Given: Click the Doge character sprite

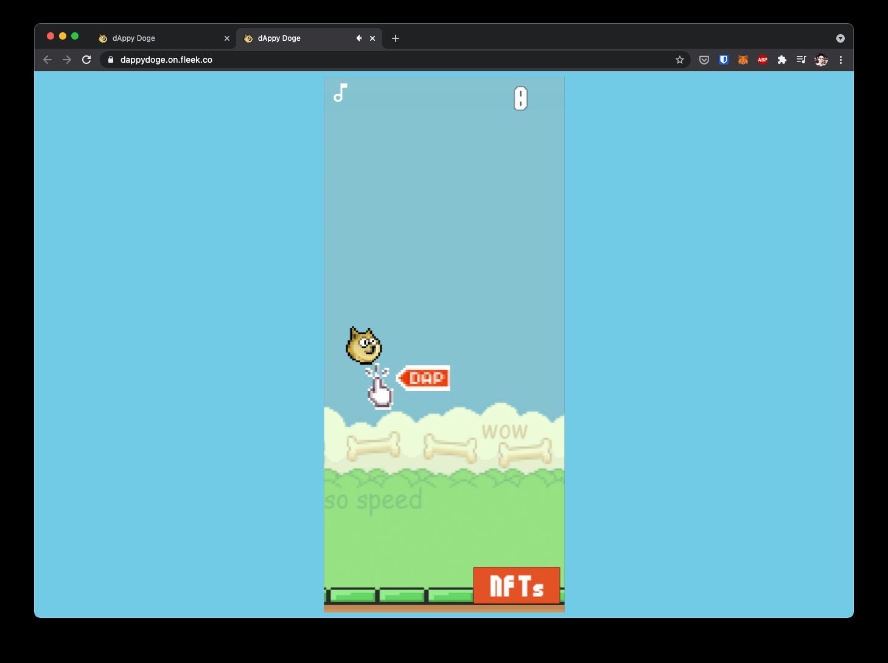Looking at the screenshot, I should click(364, 346).
